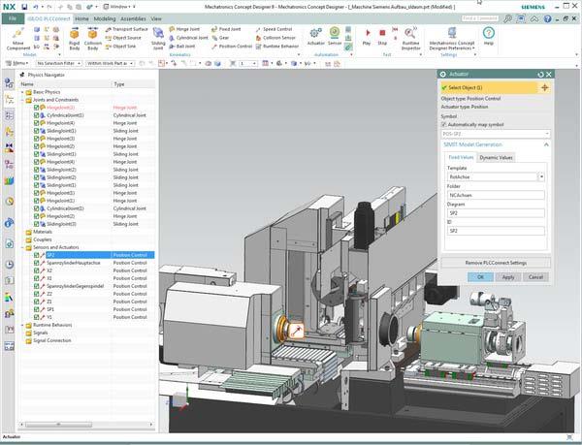Image resolution: width=582 pixels, height=445 pixels.
Task: Toggle checkbox for SpannzylinderGegenspindel
Action: pyautogui.click(x=37, y=286)
